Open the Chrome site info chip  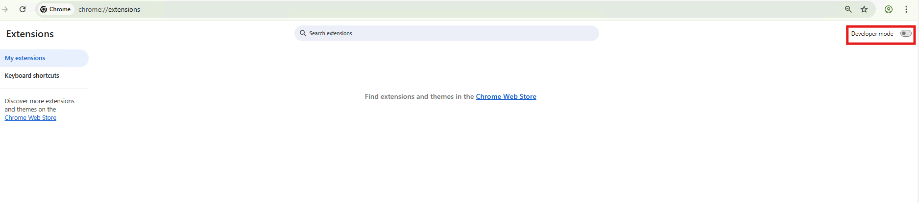point(55,9)
